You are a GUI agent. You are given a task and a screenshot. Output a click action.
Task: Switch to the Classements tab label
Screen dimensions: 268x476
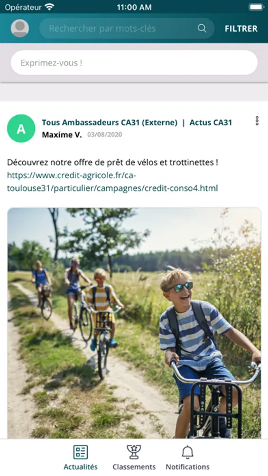tap(134, 466)
